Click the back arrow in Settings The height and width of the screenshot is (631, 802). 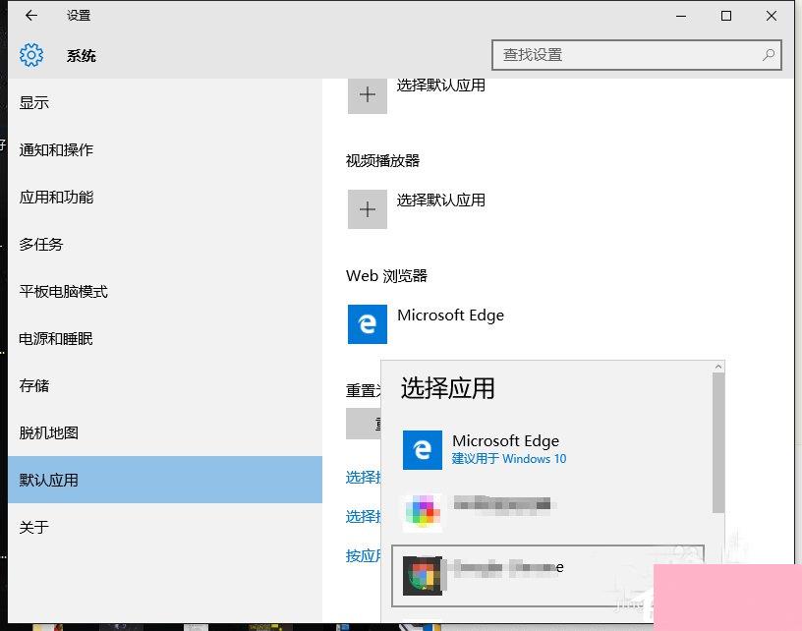[x=31, y=16]
